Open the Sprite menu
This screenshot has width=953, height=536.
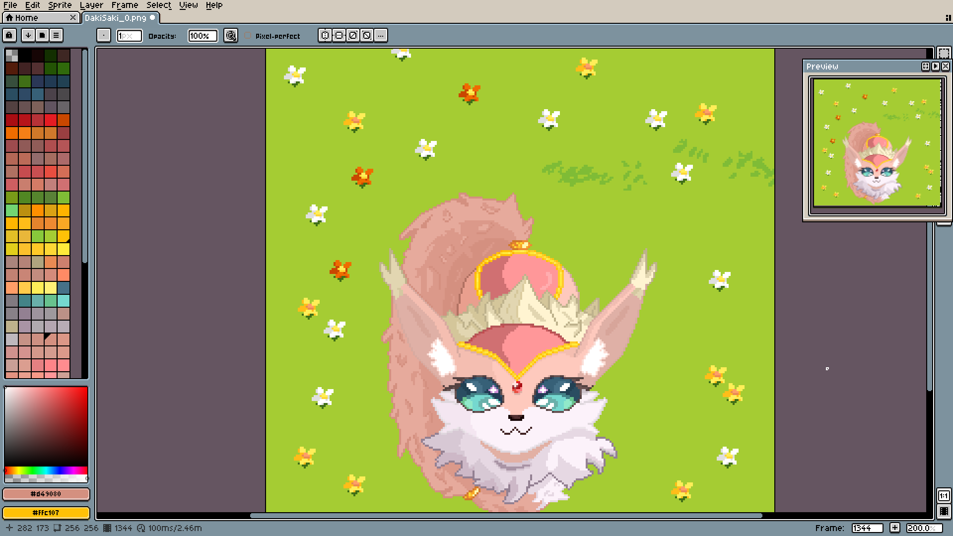60,5
